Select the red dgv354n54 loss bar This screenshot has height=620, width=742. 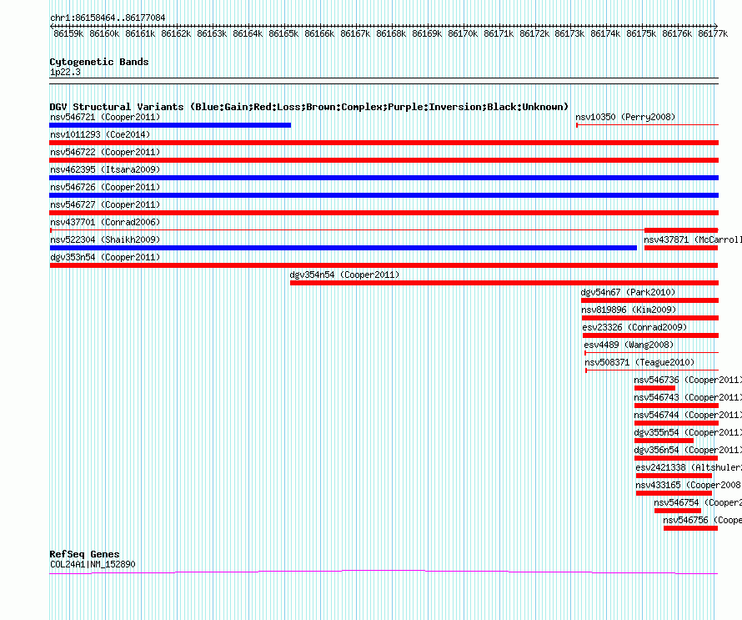pyautogui.click(x=504, y=283)
